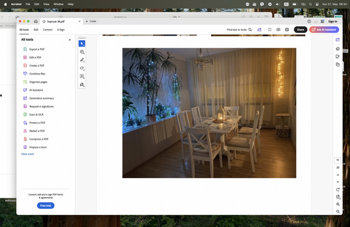The image size is (350, 227).
Task: Open macOS Spotlight search
Action: click(310, 4)
